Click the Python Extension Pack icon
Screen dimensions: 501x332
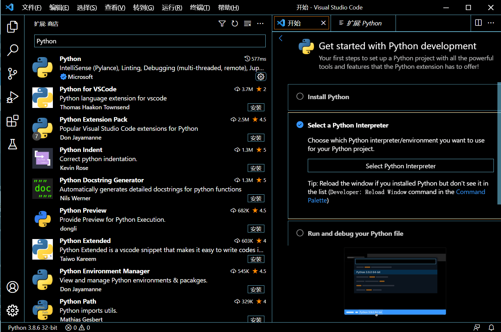point(42,128)
